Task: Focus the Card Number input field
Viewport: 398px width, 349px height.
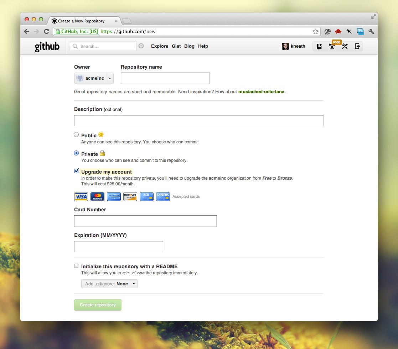Action: (145, 221)
